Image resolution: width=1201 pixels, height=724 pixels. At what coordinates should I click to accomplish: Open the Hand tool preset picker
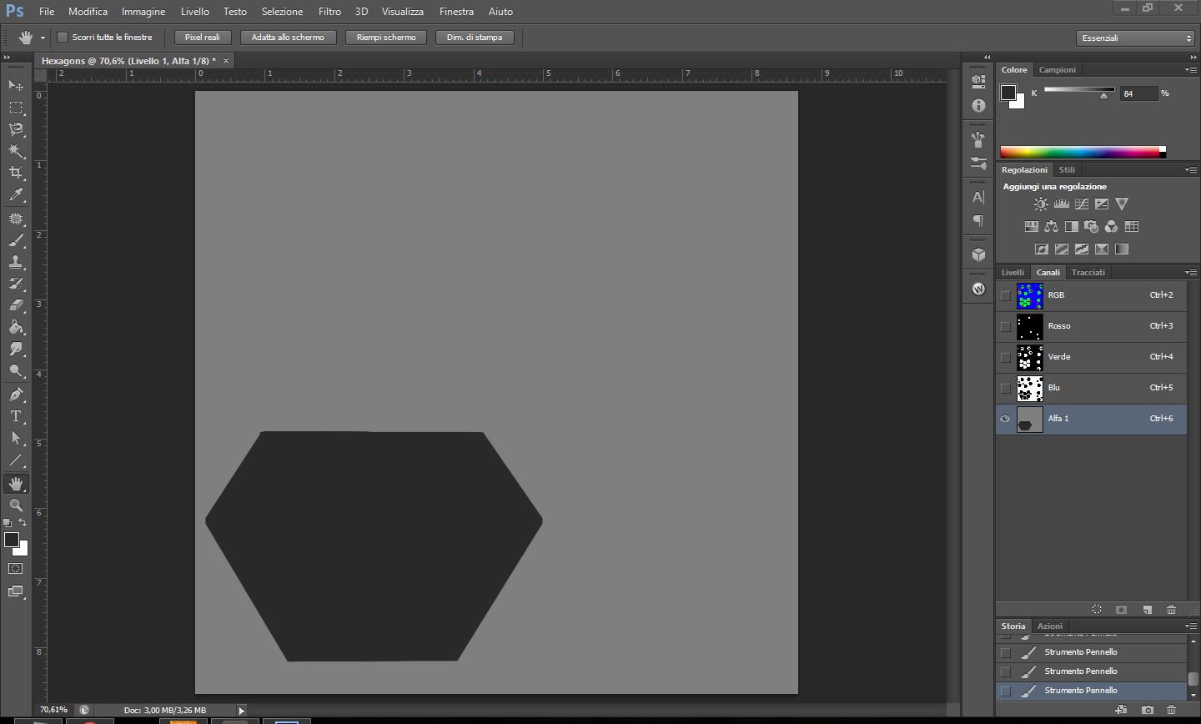click(43, 38)
